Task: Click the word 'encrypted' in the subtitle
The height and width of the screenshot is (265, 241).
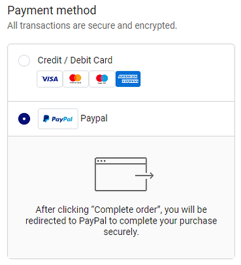Action: 155,25
